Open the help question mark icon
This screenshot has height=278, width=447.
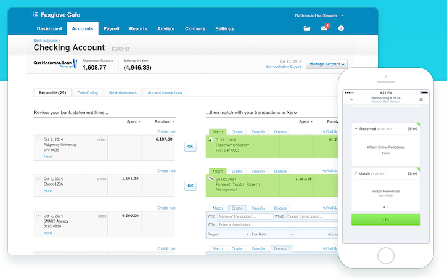341,28
